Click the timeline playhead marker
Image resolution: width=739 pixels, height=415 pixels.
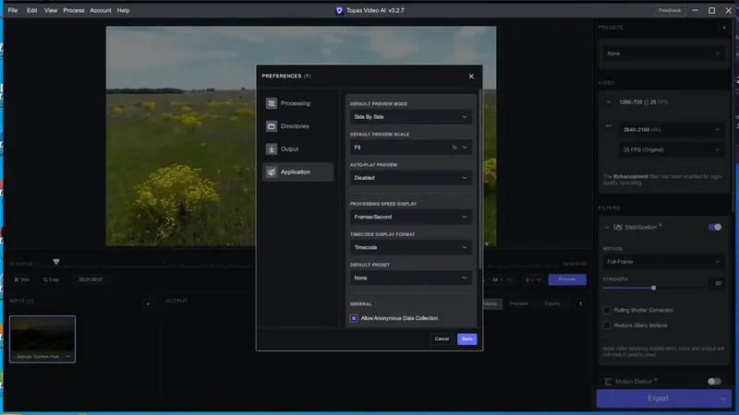pos(56,262)
